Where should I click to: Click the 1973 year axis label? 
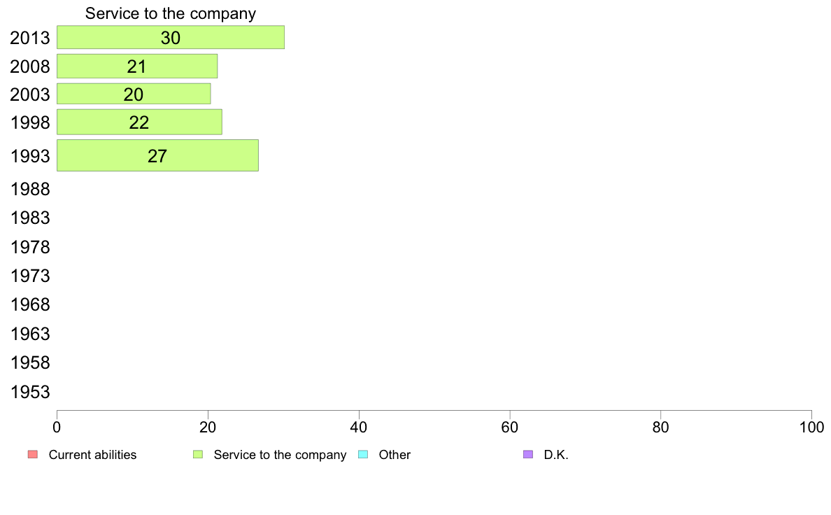pos(30,276)
